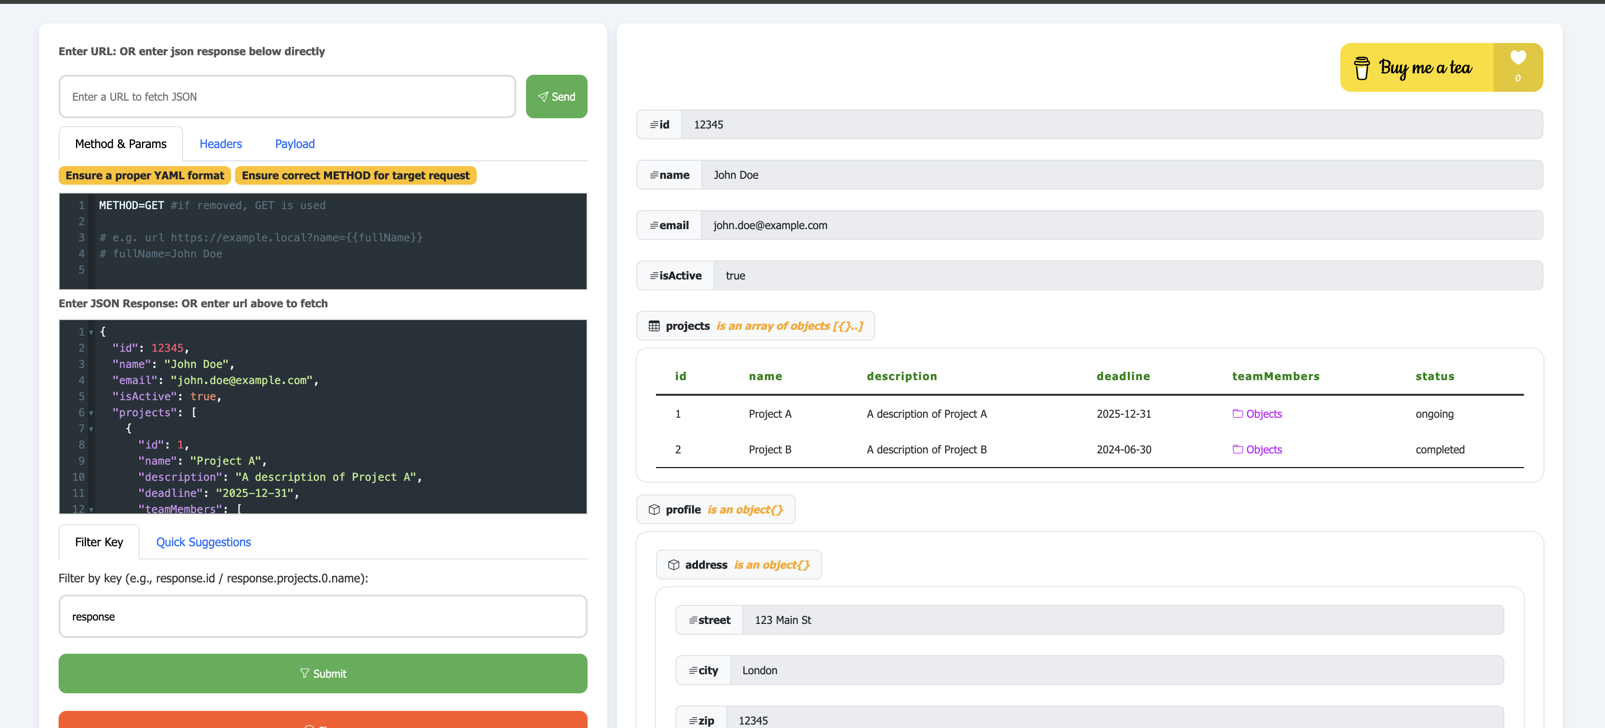The width and height of the screenshot is (1605, 728).
Task: Click the cube icon beside profile
Action: [654, 510]
